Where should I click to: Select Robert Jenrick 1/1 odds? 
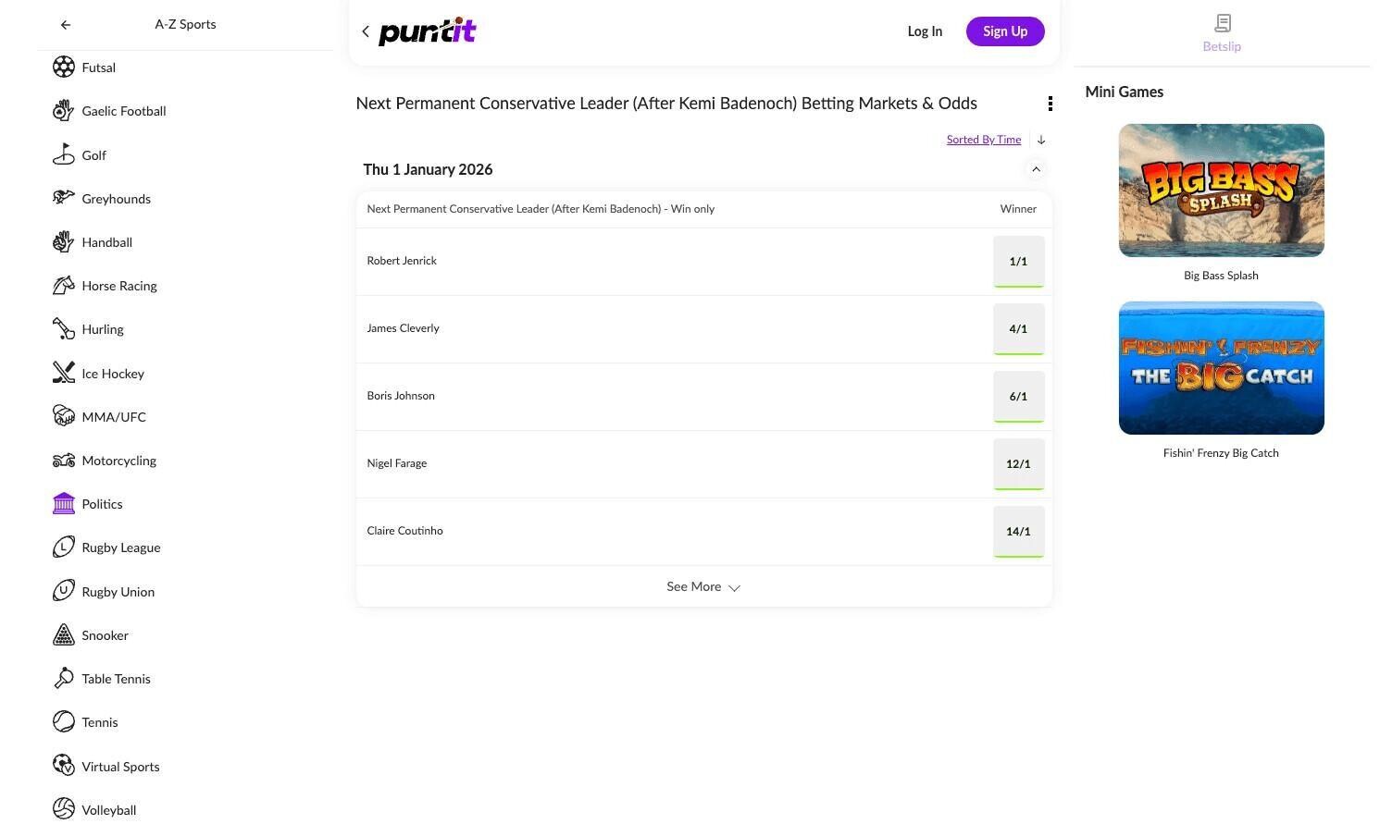tap(1018, 262)
